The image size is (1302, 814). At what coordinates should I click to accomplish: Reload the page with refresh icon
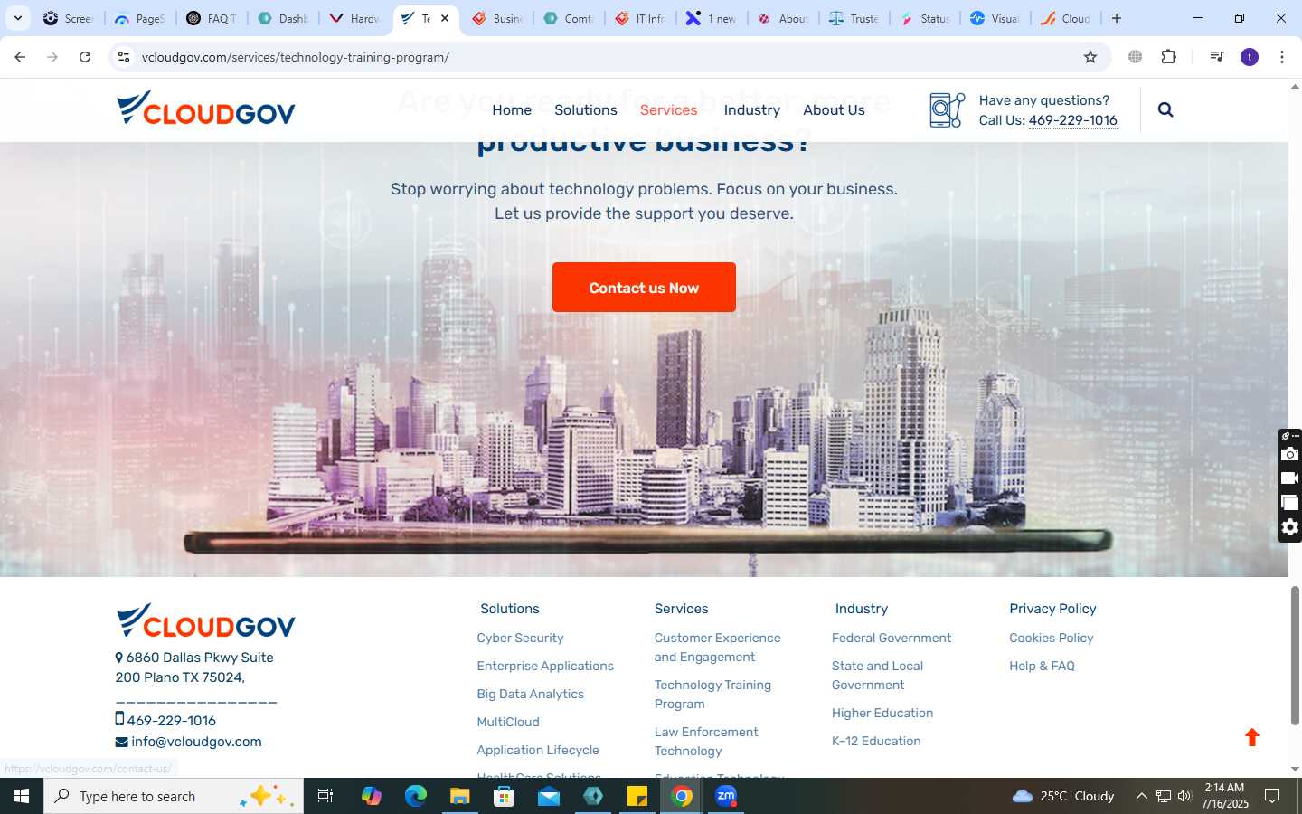(85, 57)
